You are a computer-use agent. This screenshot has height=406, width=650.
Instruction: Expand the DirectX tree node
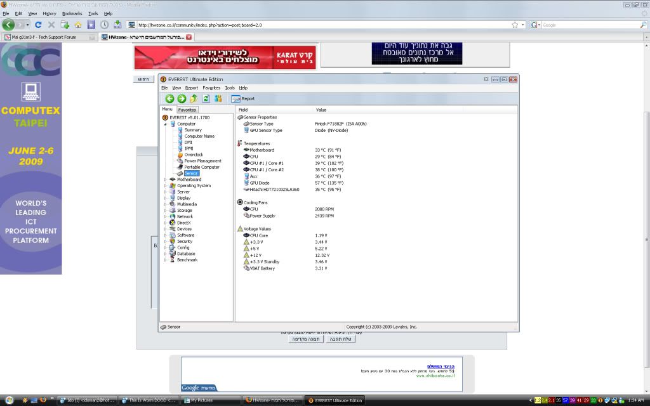coord(166,223)
